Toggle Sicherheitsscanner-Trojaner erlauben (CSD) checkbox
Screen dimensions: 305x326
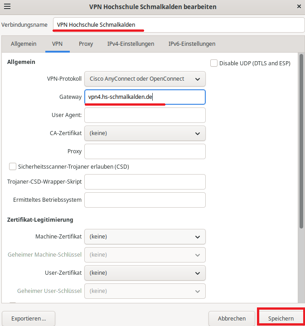tap(13, 166)
